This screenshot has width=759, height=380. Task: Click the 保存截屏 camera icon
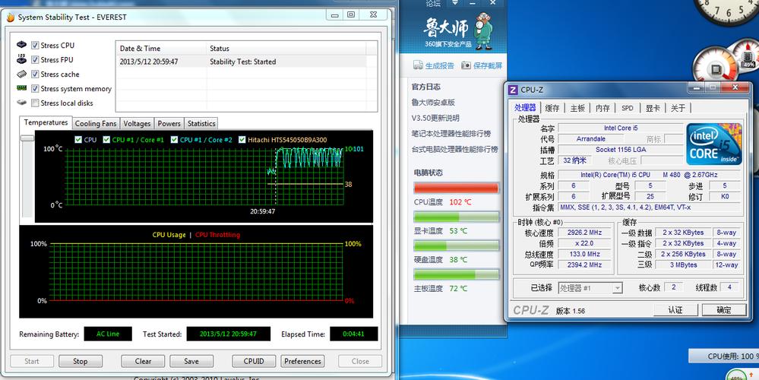click(466, 65)
